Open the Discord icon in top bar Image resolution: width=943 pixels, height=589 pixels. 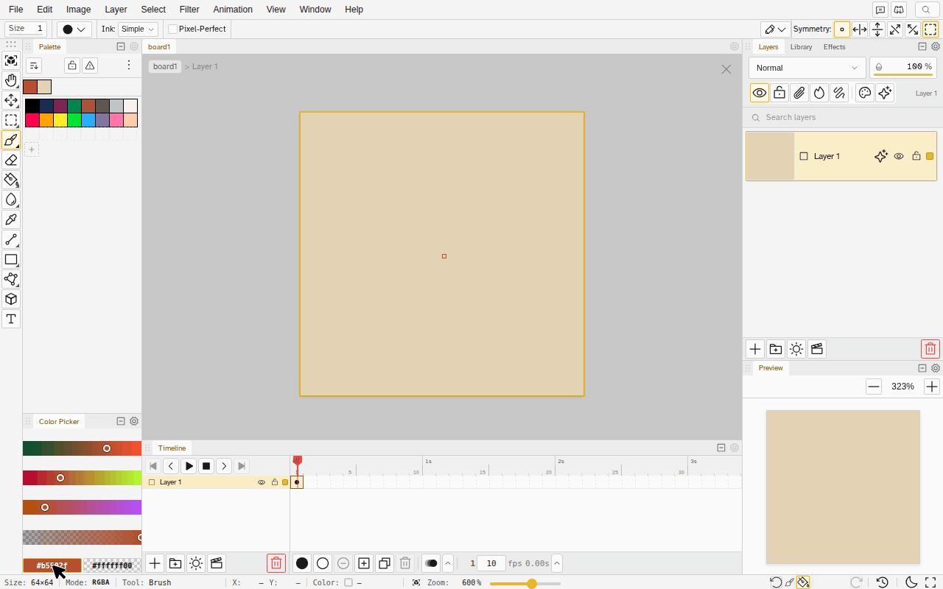coord(899,10)
